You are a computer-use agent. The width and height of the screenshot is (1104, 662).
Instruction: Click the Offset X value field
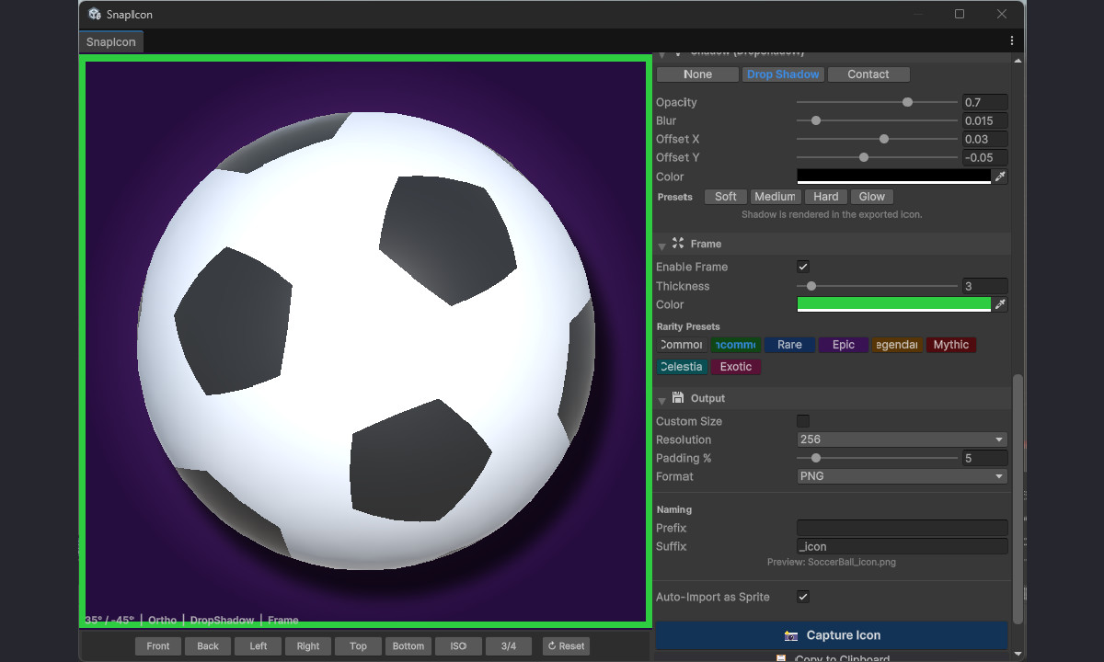[x=984, y=139]
